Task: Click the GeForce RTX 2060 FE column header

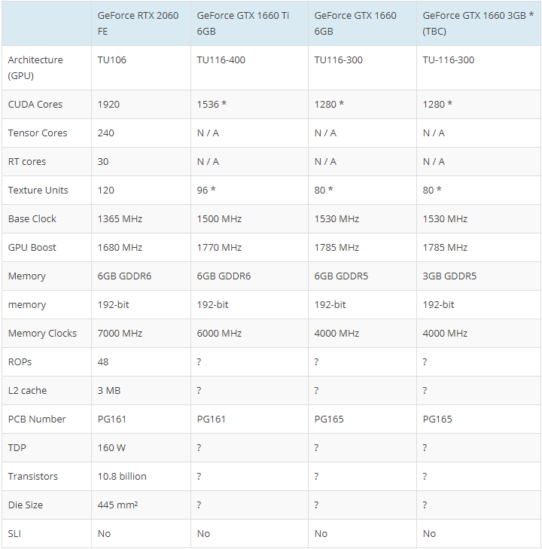Action: 141,23
